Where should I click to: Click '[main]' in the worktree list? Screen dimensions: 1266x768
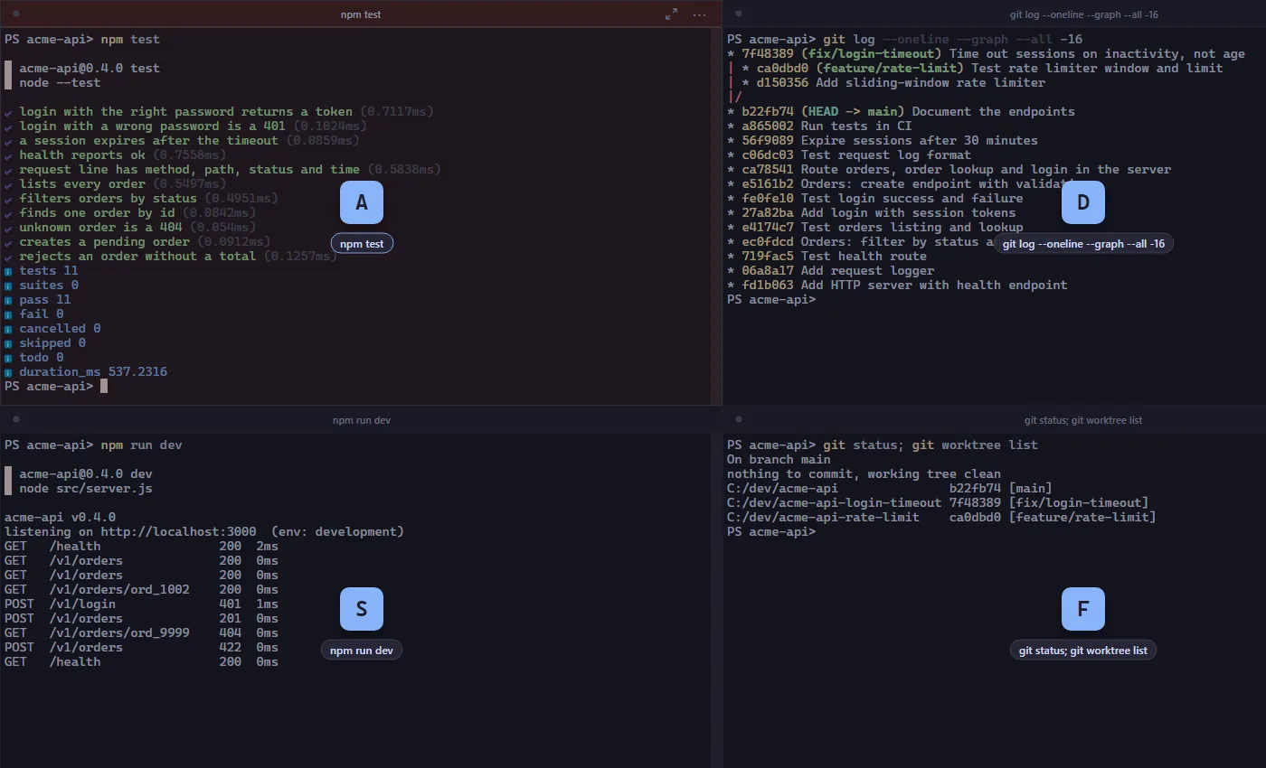pos(1031,489)
